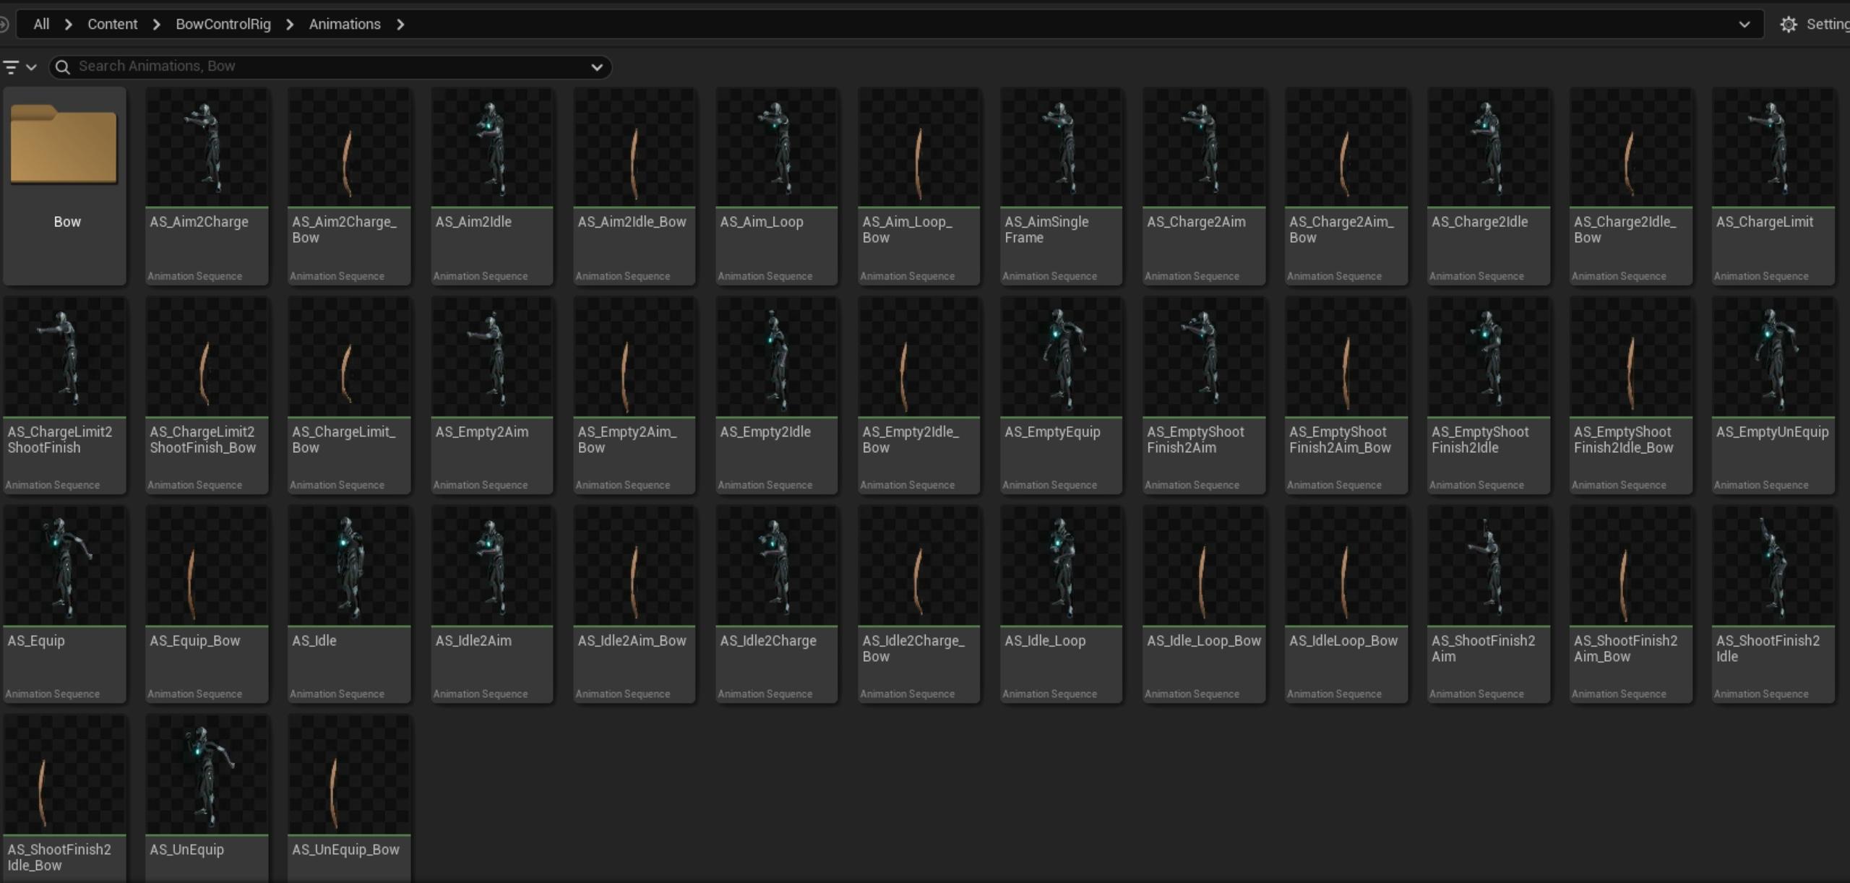Select the AS_ChargeLimit animation thumbnail
Image resolution: width=1850 pixels, height=883 pixels.
[1773, 148]
